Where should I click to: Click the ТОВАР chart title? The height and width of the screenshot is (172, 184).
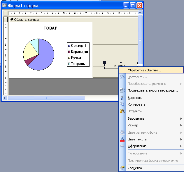[x=50, y=28]
